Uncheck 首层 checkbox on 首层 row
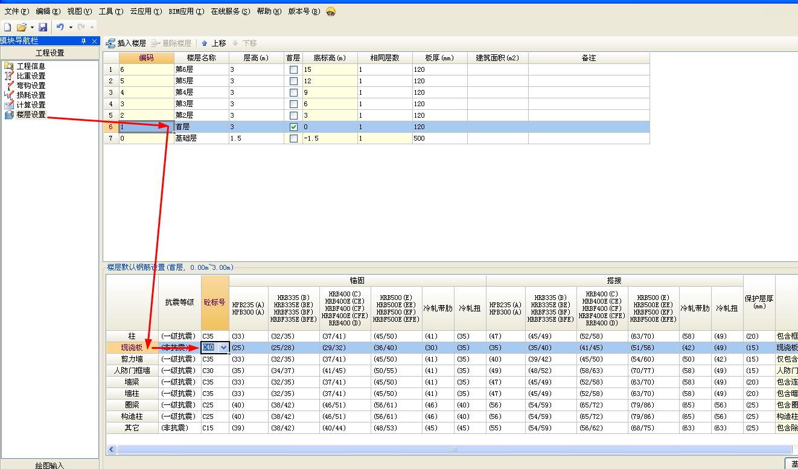Image resolution: width=798 pixels, height=469 pixels. [293, 127]
